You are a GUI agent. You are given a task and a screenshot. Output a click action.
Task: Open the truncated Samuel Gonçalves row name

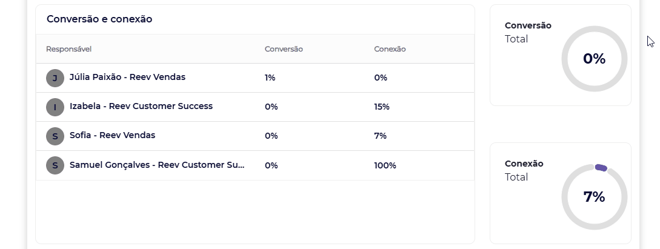point(157,165)
